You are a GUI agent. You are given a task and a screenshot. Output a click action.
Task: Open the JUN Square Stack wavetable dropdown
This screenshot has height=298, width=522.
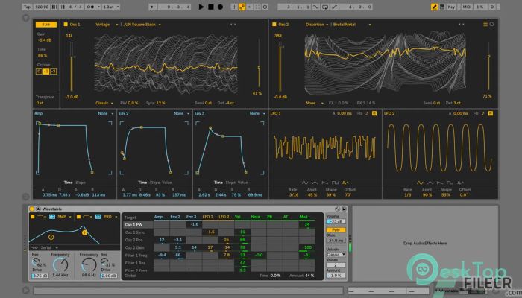click(x=142, y=25)
